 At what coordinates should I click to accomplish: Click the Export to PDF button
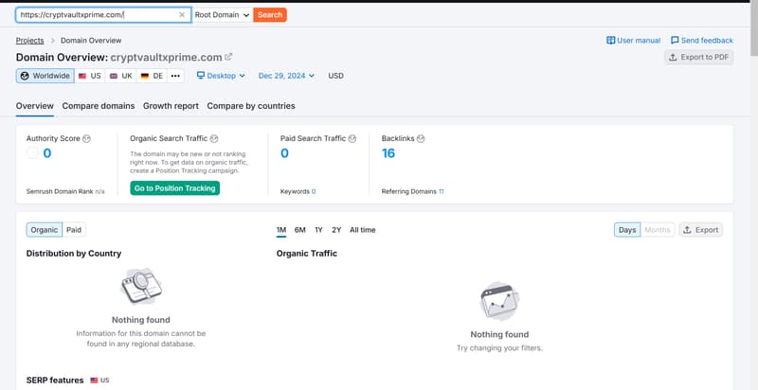[698, 57]
